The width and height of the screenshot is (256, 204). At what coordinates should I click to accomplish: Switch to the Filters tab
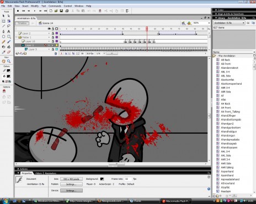39,173
